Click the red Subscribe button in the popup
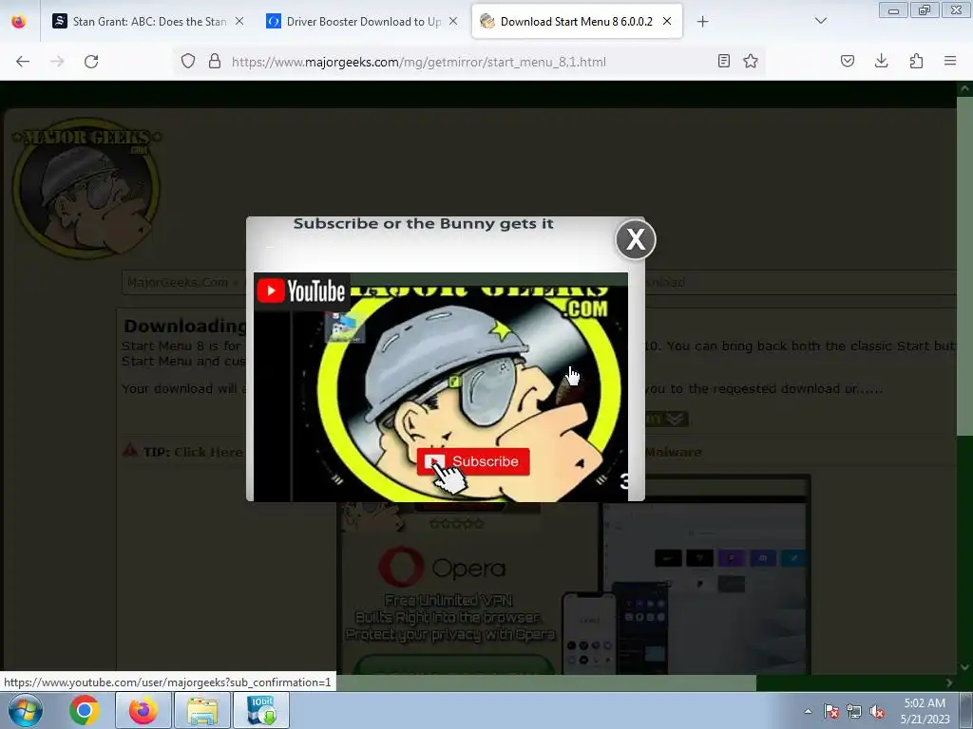 pyautogui.click(x=473, y=461)
